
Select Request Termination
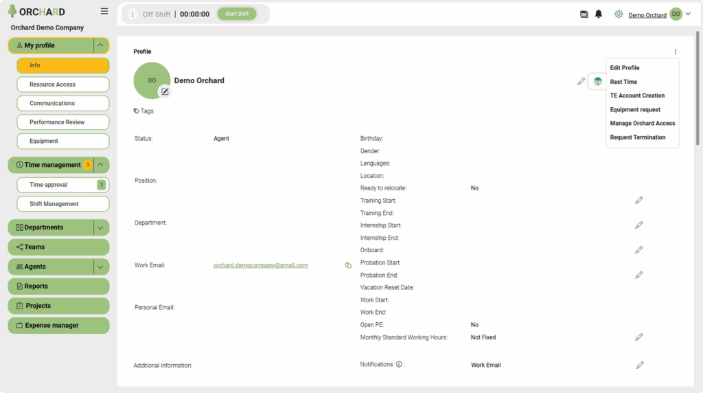tap(638, 137)
